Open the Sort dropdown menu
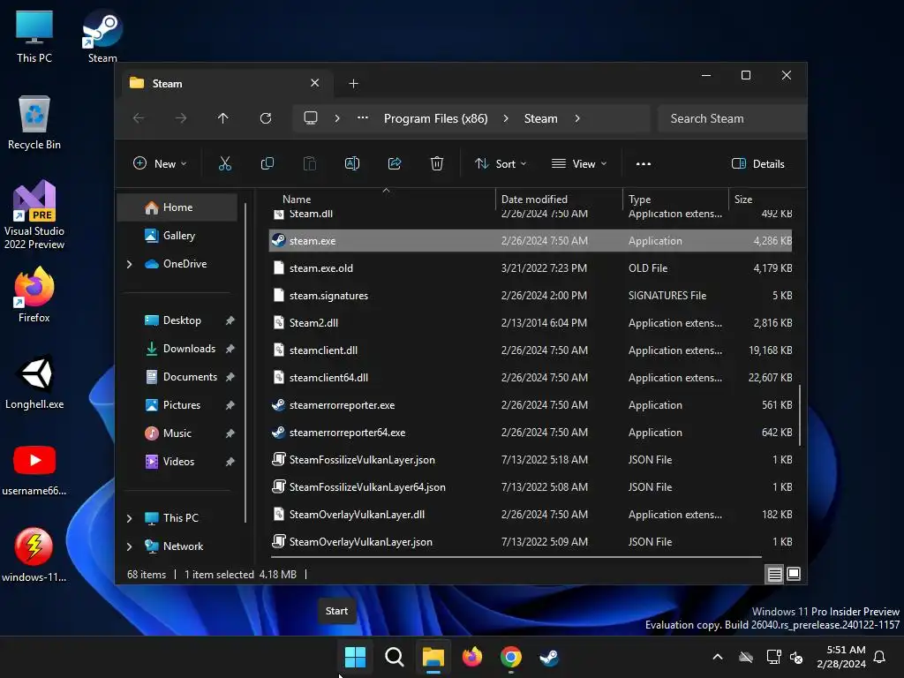The width and height of the screenshot is (904, 678). (501, 163)
